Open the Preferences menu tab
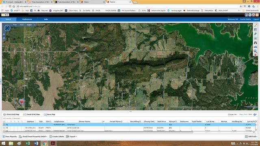The width and height of the screenshot is (260, 146). (x=27, y=19)
